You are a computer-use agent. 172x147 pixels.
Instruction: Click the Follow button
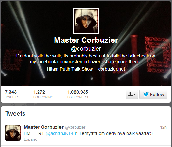(153, 94)
